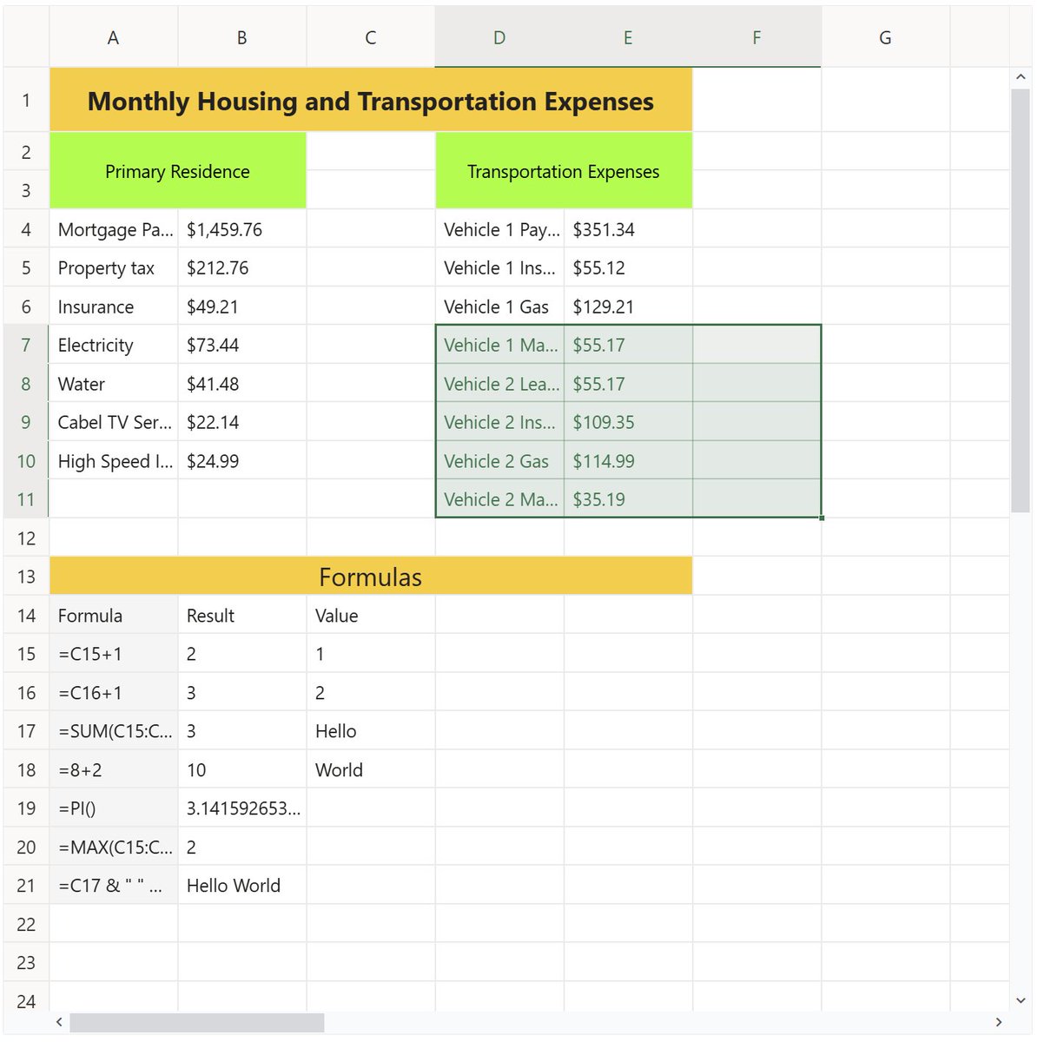1037x1042 pixels.
Task: Select the Water cell
Action: click(114, 384)
